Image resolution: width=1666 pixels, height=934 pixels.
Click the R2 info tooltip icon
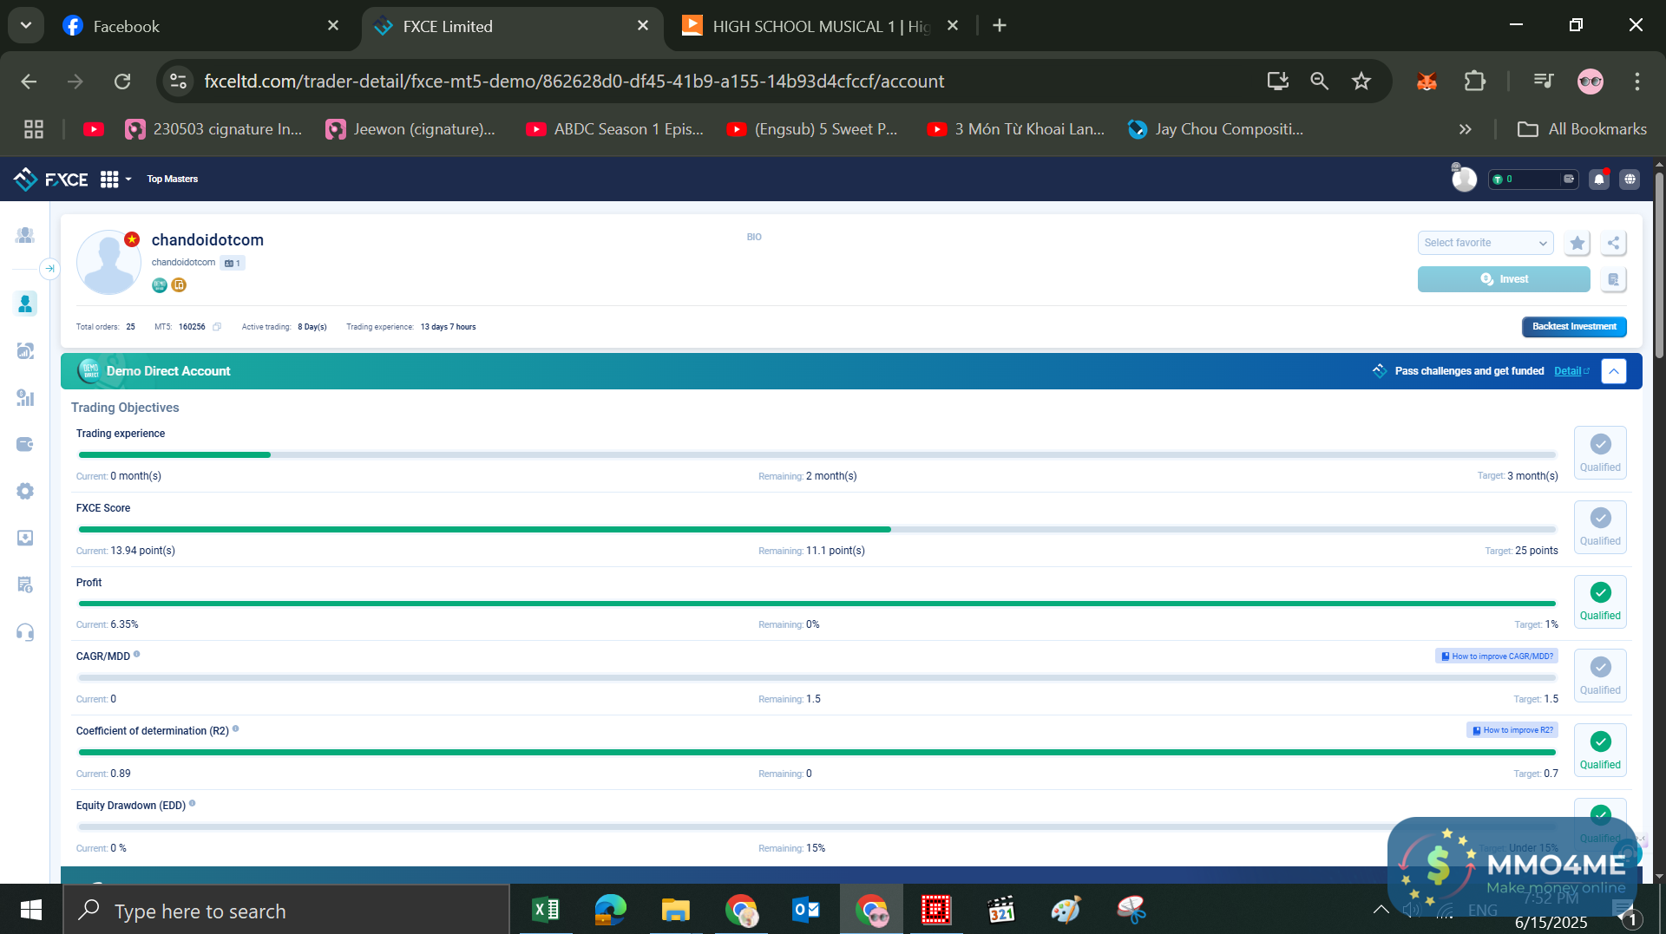click(236, 729)
